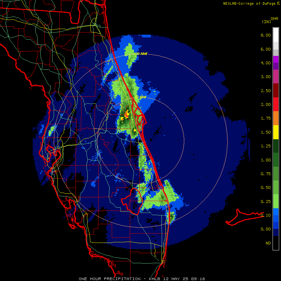281x281 pixels.
Task: Click the 1.25 legend value
Action: click(x=266, y=146)
